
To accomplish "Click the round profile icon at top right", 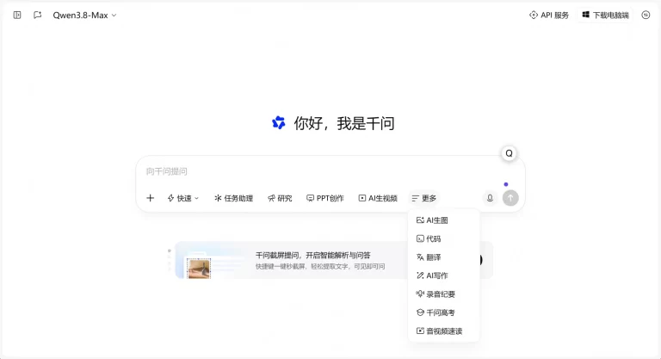I will tap(646, 15).
